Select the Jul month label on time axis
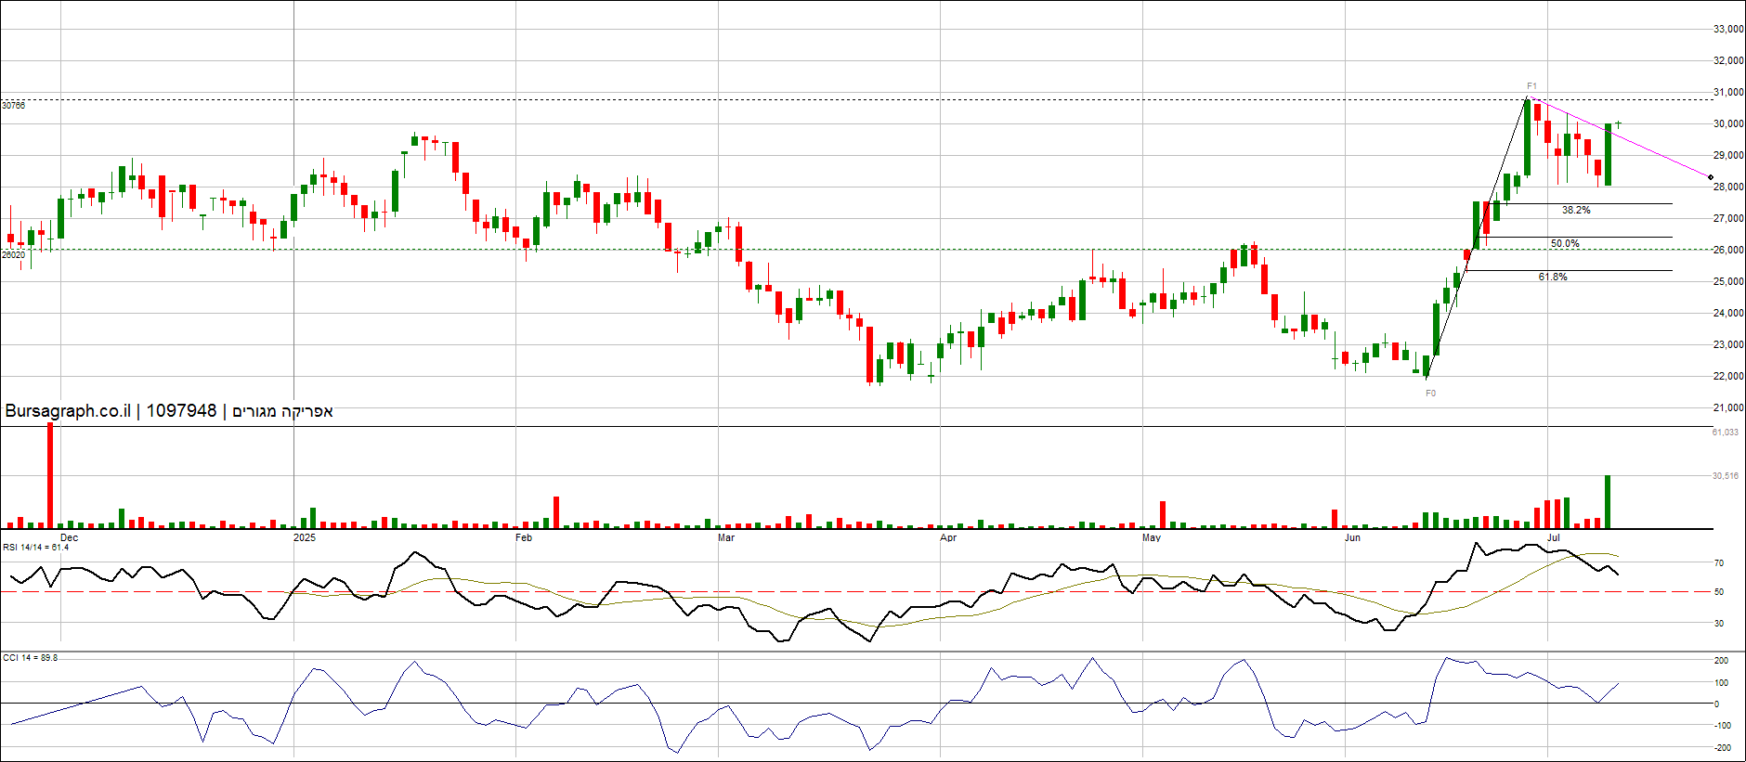This screenshot has height=762, width=1746. click(x=1553, y=538)
